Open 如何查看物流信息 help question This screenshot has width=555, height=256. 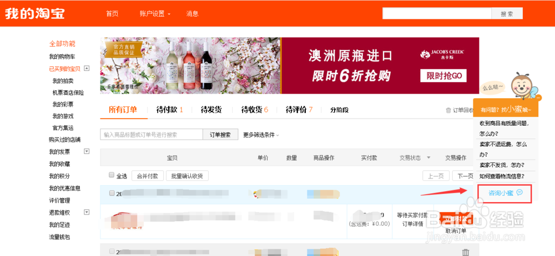[502, 176]
